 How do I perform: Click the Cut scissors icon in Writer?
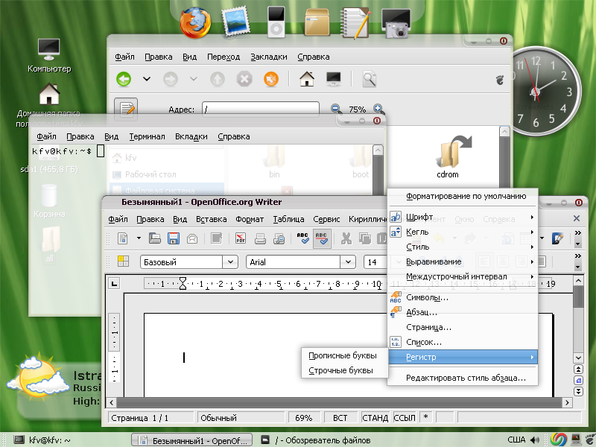[346, 238]
